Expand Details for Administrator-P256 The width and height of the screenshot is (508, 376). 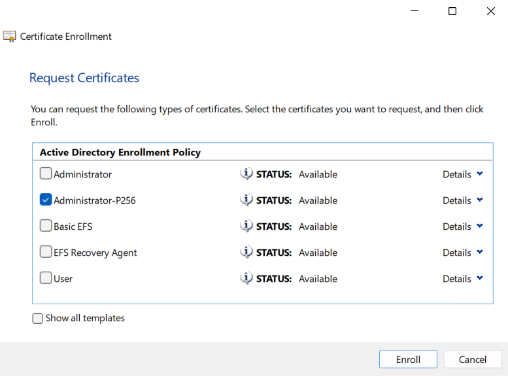[463, 200]
